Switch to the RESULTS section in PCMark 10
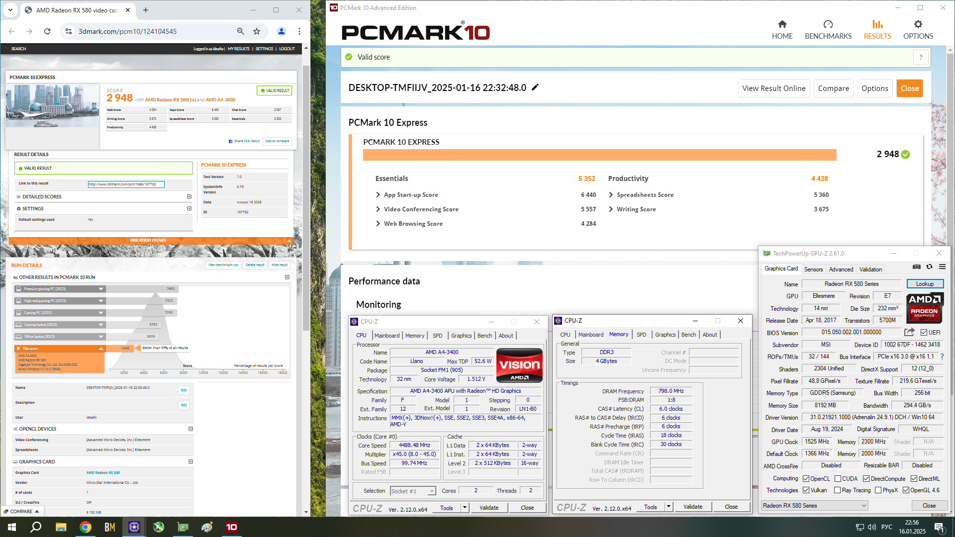 click(877, 30)
